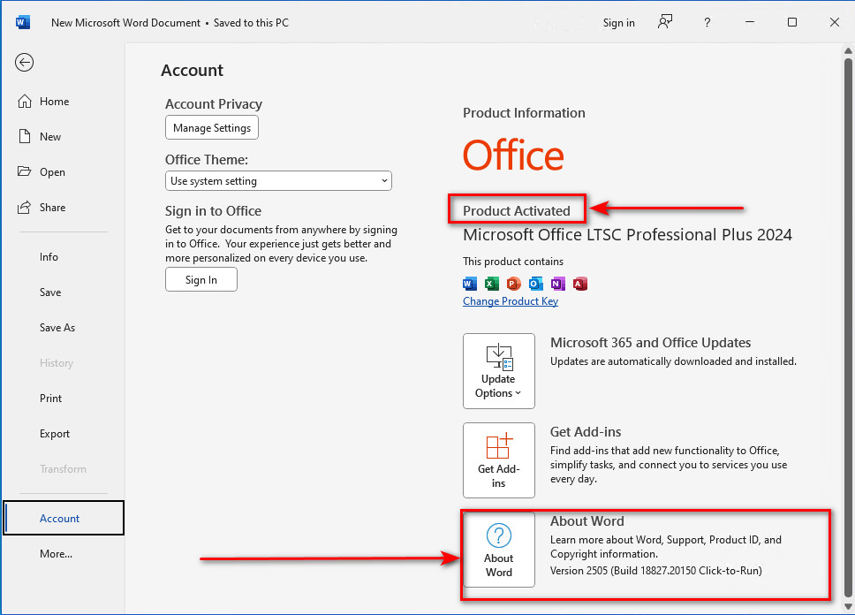Viewport: 855px width, 615px height.
Task: Click the History menu item
Action: [57, 363]
